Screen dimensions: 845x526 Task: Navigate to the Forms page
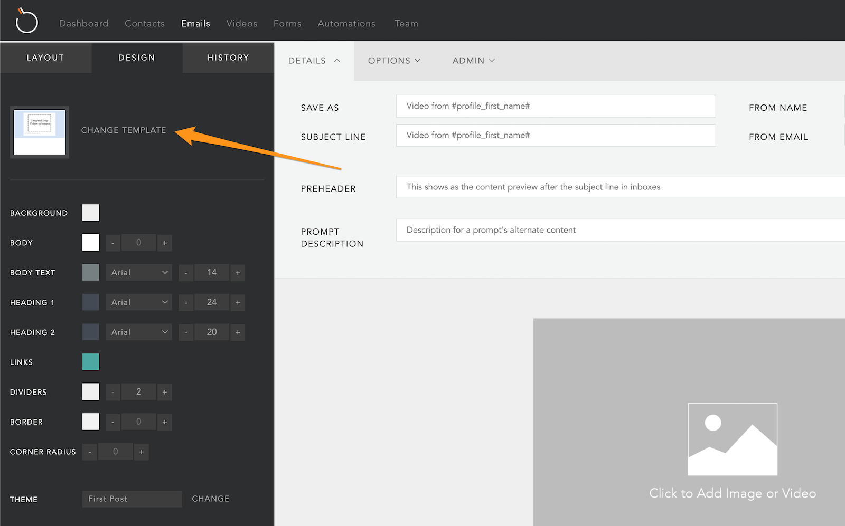(x=287, y=23)
